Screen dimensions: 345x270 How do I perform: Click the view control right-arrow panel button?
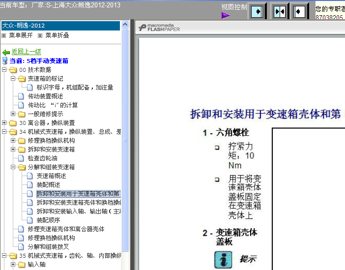[x=257, y=11]
